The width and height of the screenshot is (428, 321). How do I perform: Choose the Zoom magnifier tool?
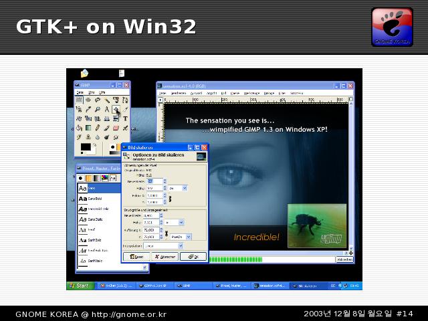[98, 110]
